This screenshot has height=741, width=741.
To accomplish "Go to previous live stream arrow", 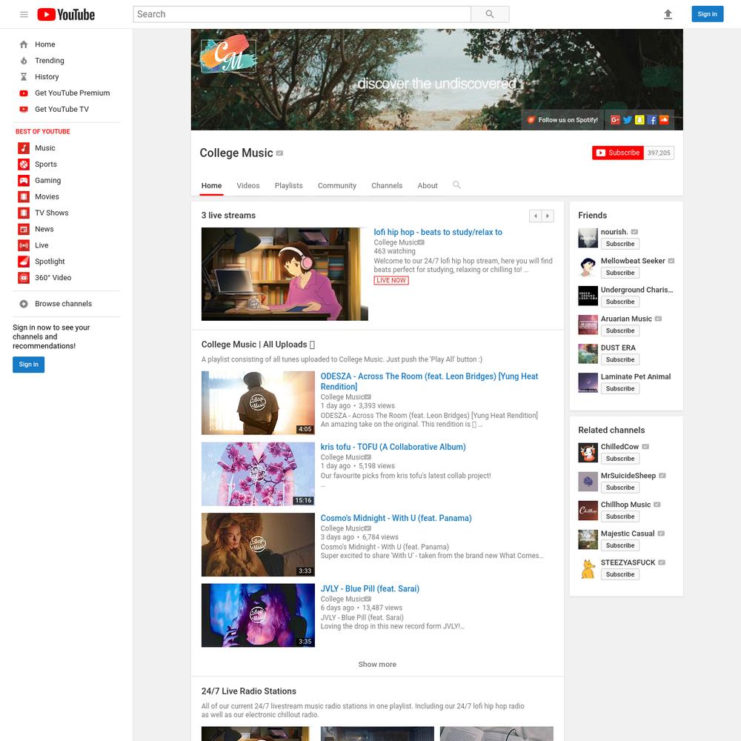I will (536, 216).
